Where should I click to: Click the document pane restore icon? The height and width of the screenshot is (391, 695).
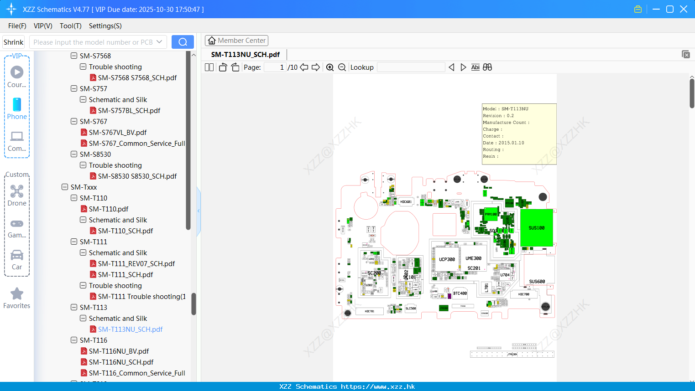[685, 54]
